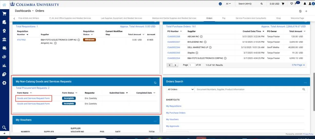This screenshot has width=315, height=139.
Task: Open the settings gear in left sidebar
Action: tap(4, 83)
